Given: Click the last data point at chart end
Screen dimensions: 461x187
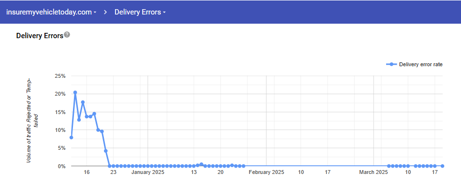Looking at the screenshot, I should (443, 166).
